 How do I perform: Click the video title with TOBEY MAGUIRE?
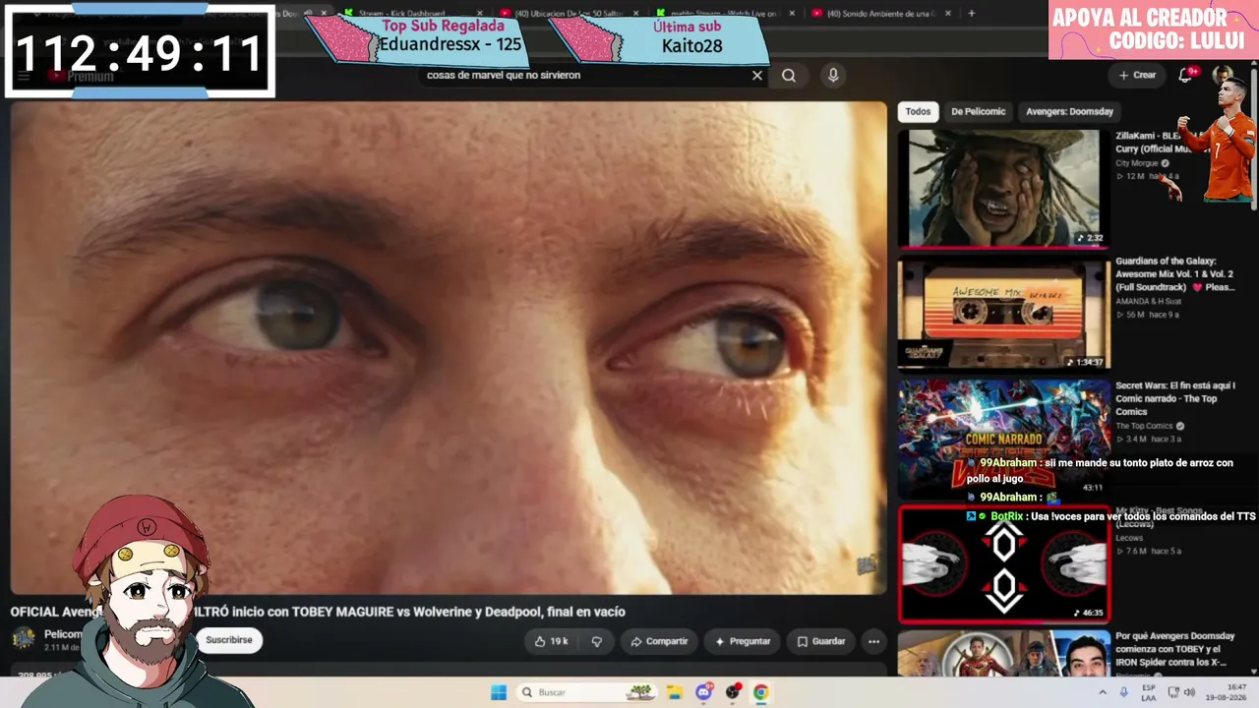point(318,612)
